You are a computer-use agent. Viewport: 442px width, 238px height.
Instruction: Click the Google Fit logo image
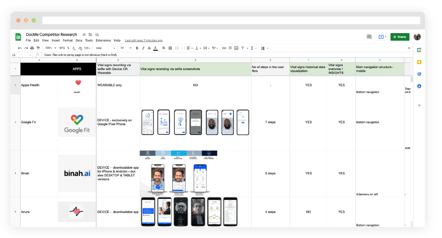77,122
